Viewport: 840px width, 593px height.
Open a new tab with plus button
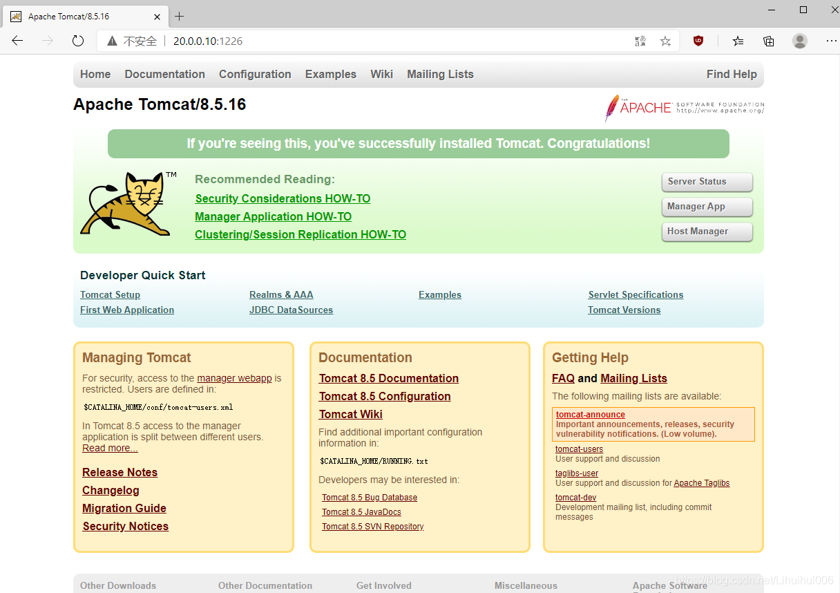click(180, 16)
